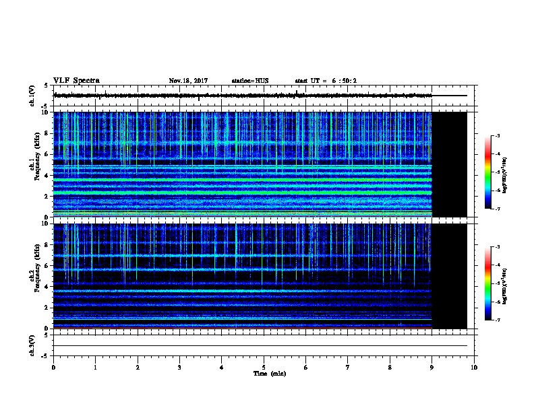This screenshot has width=534, height=412.
Task: Click the flat ch.3 voltage trace line
Action: pos(260,346)
